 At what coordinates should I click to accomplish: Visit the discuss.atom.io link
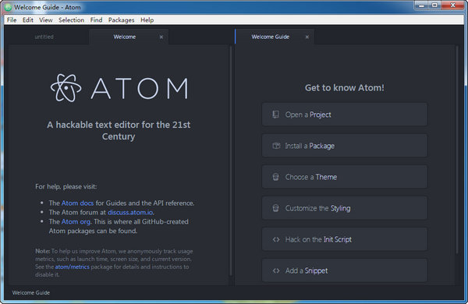[x=130, y=213]
